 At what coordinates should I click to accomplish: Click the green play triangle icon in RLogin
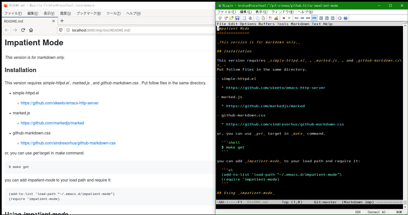coord(289,18)
